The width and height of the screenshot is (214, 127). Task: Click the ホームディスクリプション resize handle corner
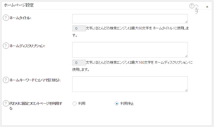point(186,56)
